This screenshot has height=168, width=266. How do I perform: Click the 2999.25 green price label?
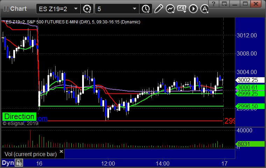point(250,94)
